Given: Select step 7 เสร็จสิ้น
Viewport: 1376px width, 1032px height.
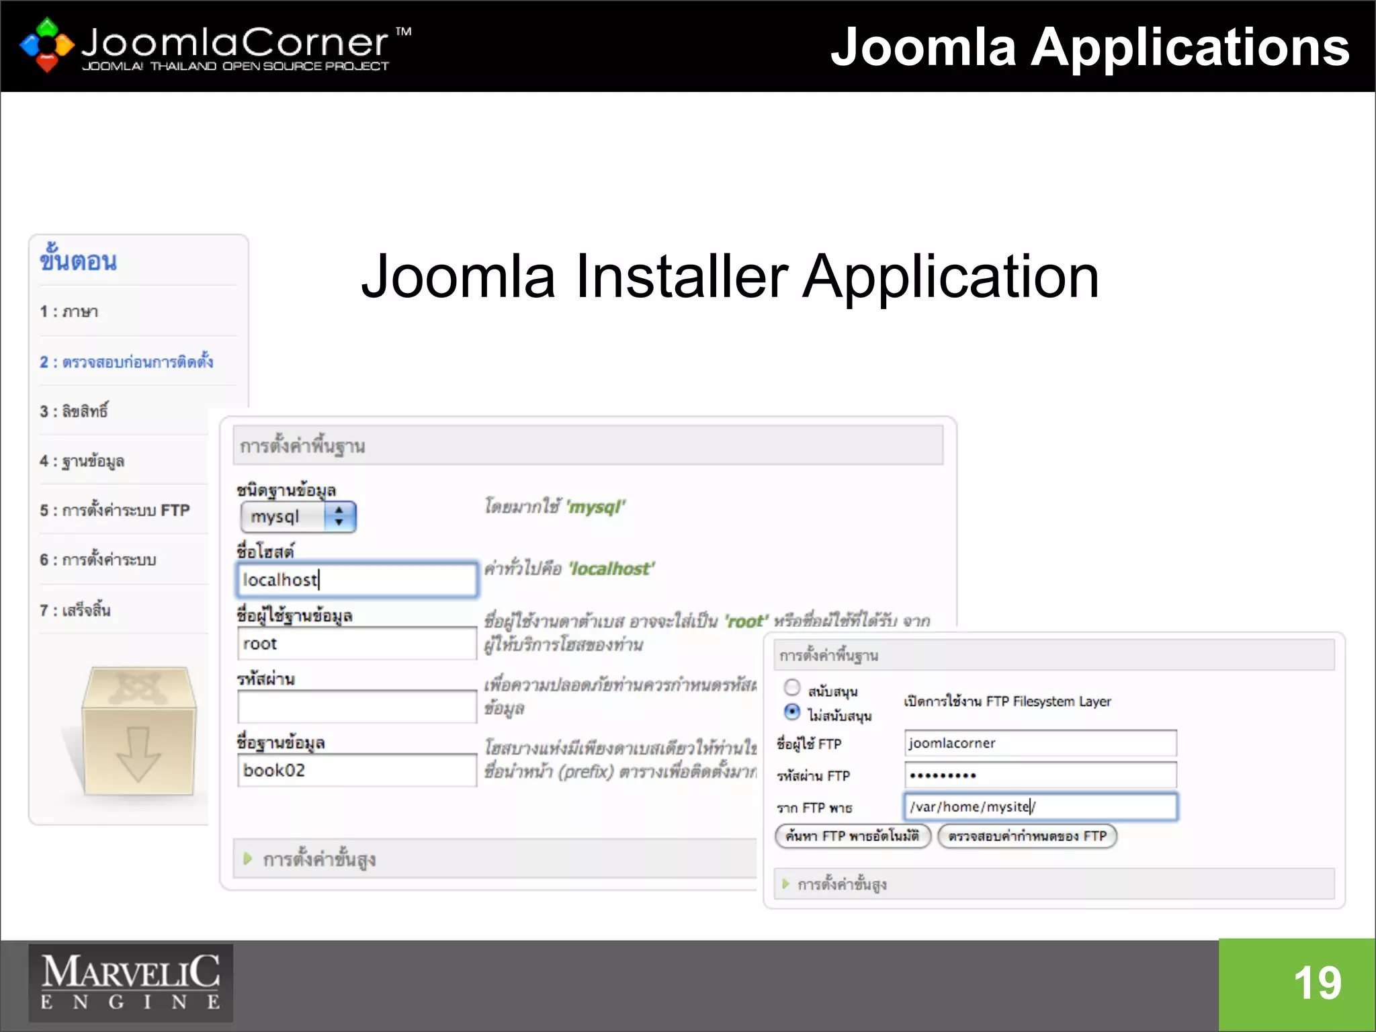Looking at the screenshot, I should click(75, 609).
